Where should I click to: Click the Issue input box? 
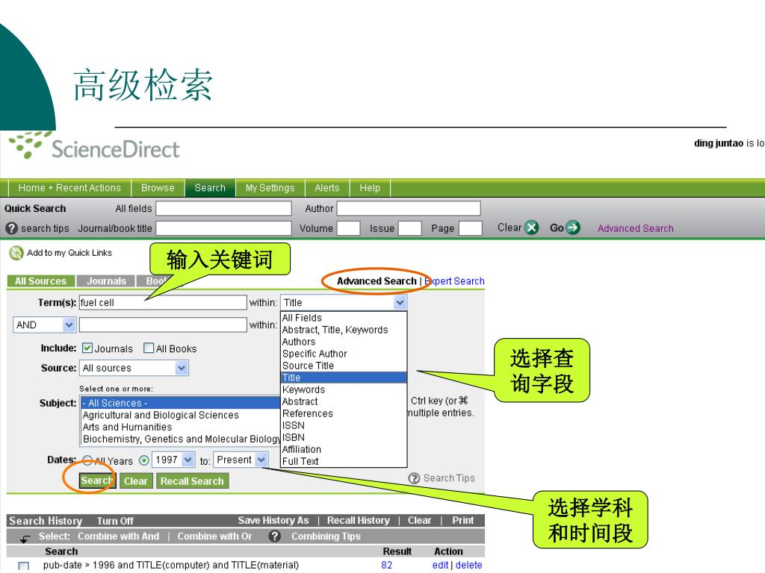409,228
